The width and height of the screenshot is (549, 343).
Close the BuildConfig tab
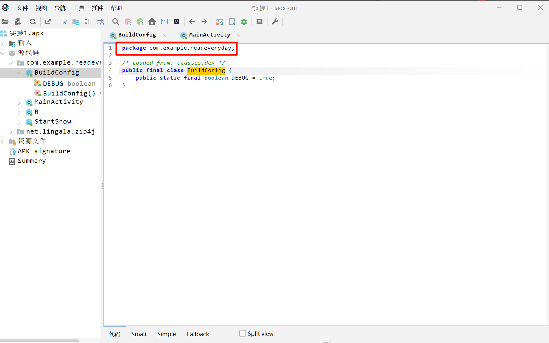click(165, 36)
